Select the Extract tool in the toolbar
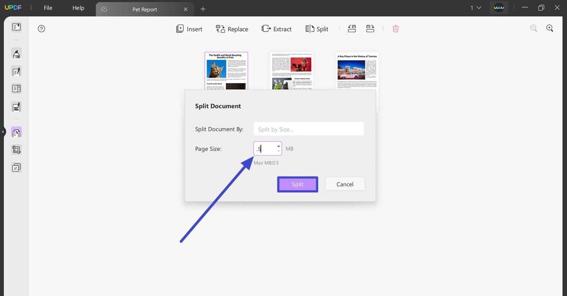Image resolution: width=567 pixels, height=296 pixels. [x=277, y=29]
